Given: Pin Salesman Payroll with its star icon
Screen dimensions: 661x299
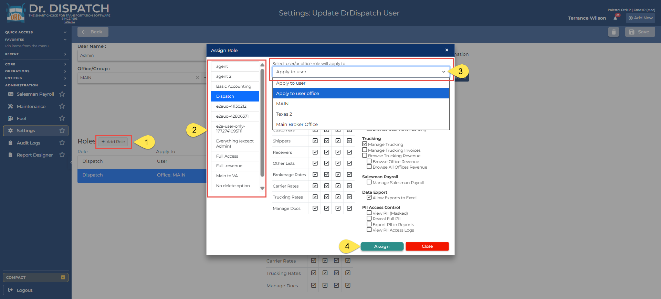Looking at the screenshot, I should point(62,94).
